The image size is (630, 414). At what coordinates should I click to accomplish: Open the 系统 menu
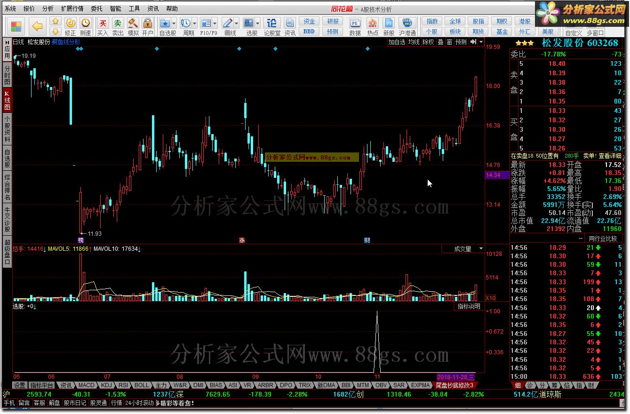[10, 8]
